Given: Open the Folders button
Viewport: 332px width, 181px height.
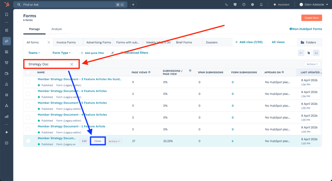Looking at the screenshot, I should pos(309,43).
